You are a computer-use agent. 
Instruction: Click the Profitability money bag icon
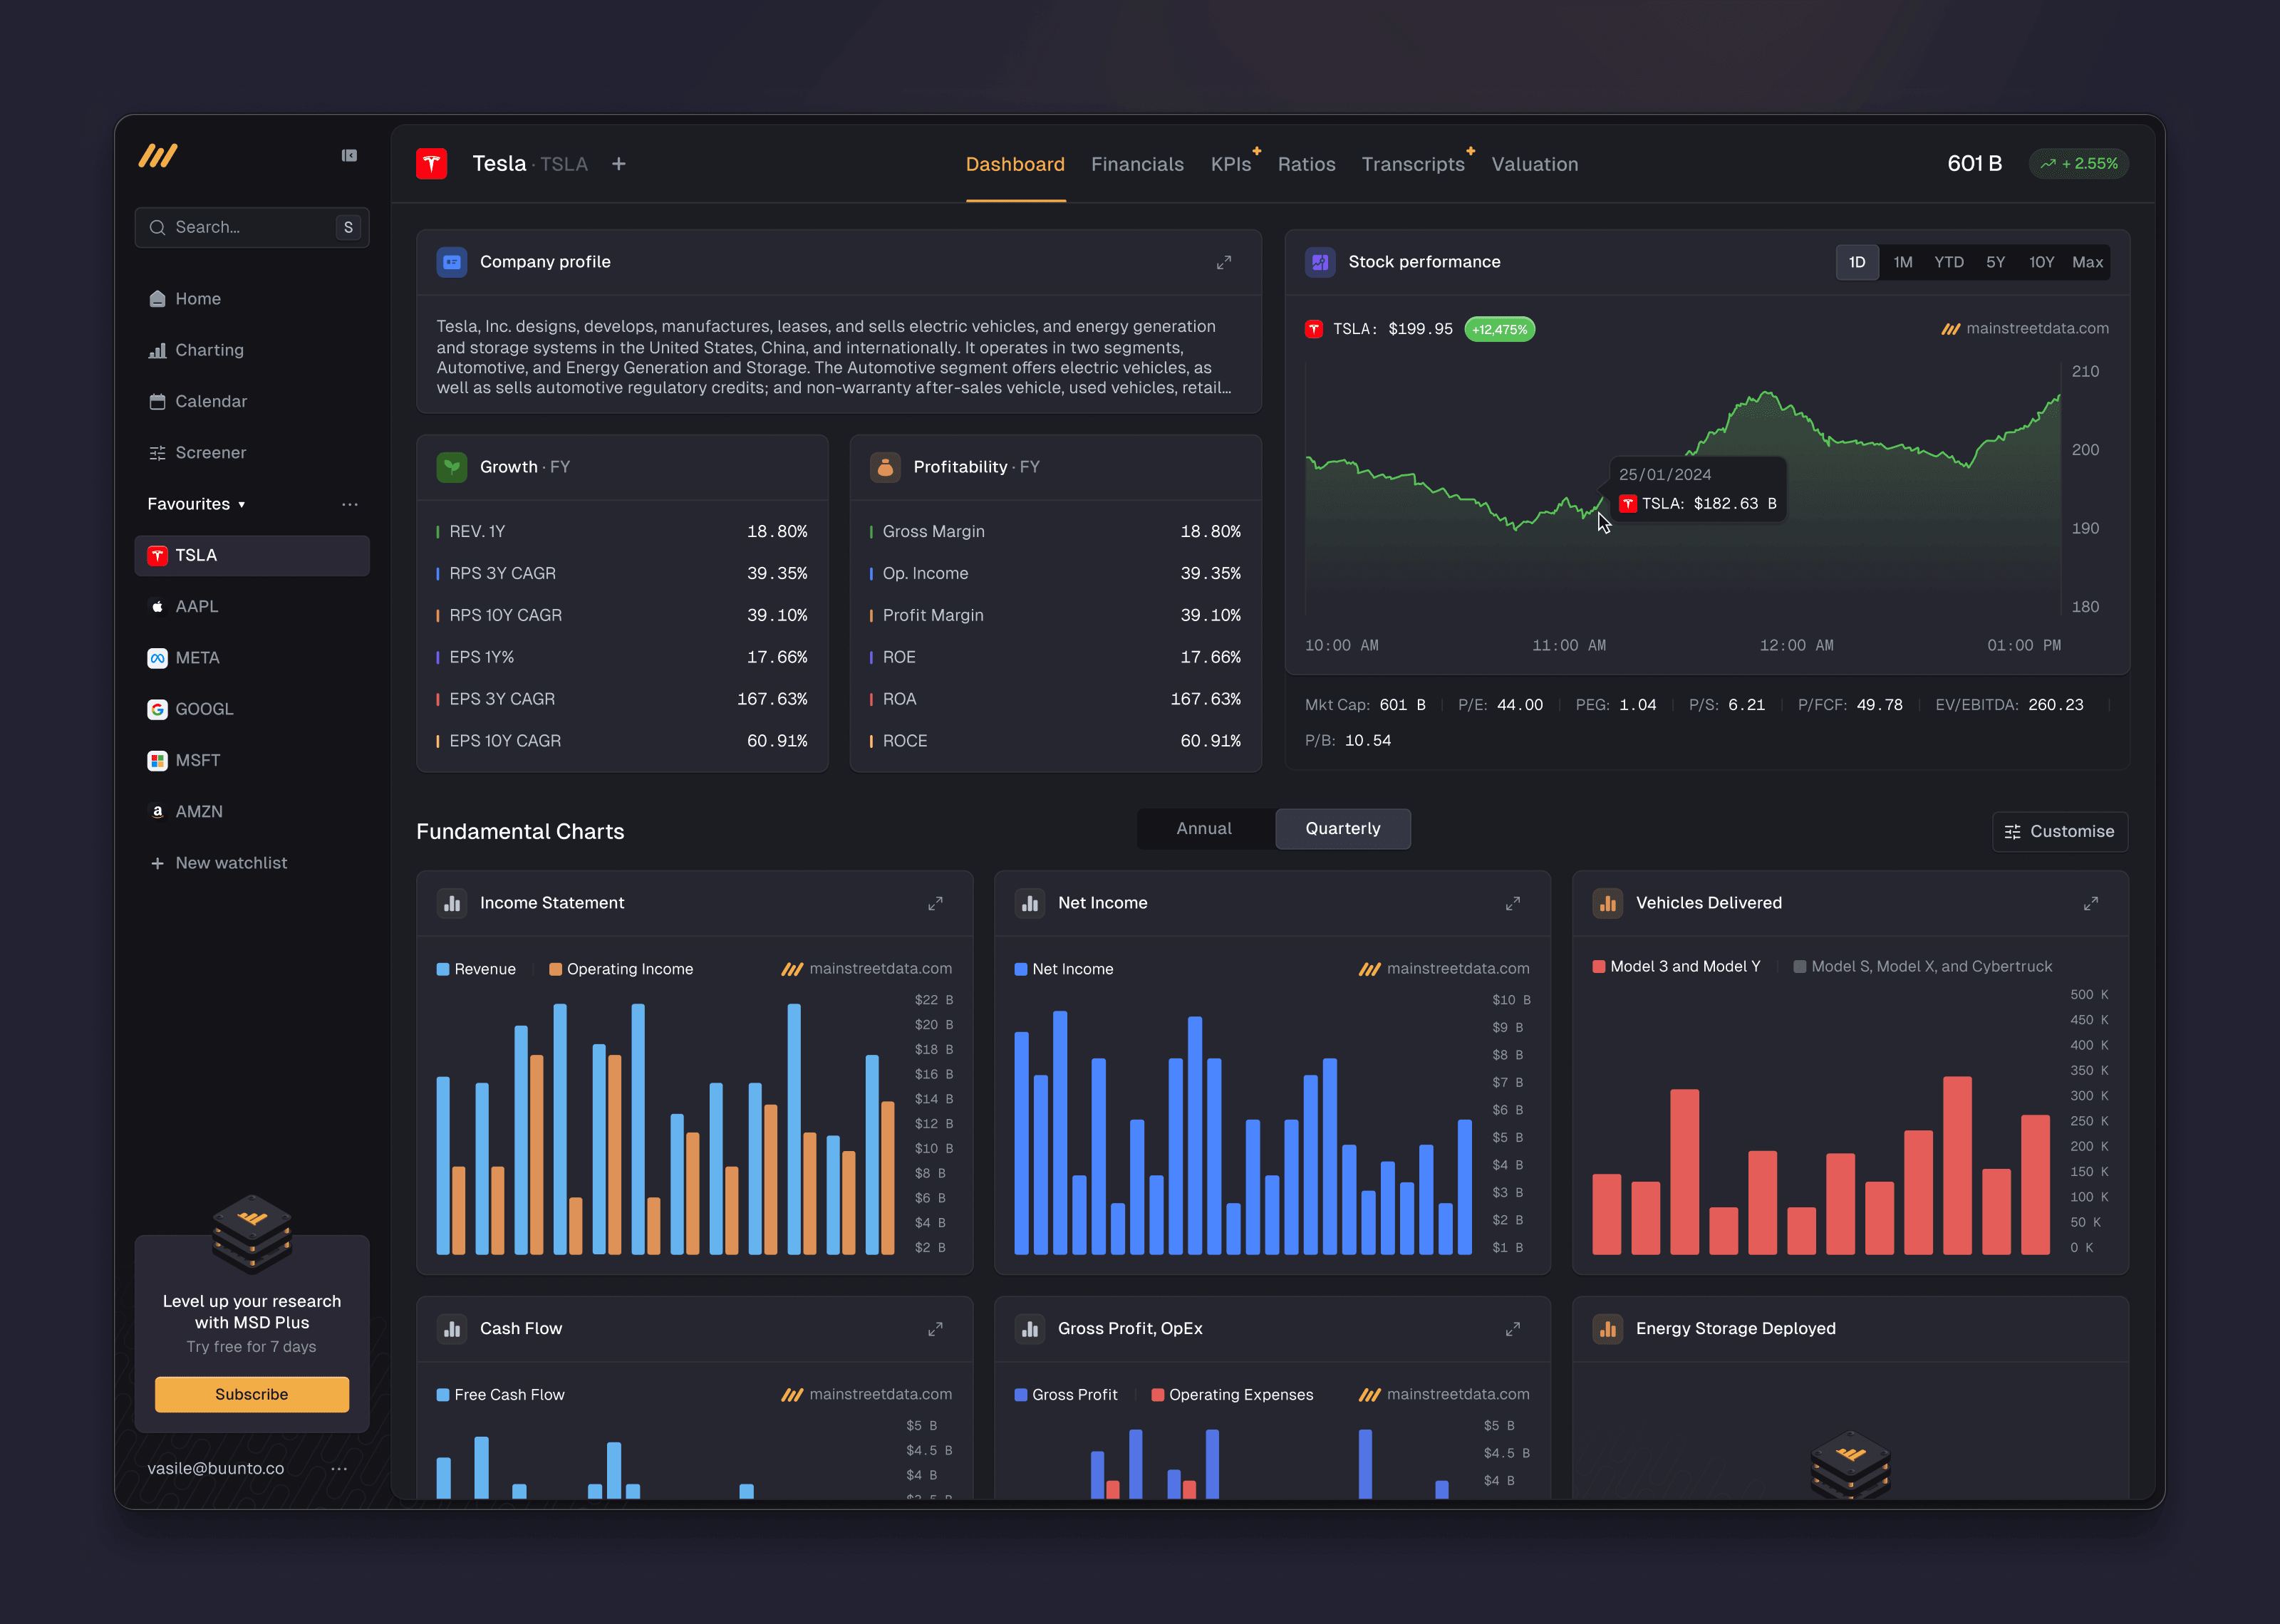[885, 467]
